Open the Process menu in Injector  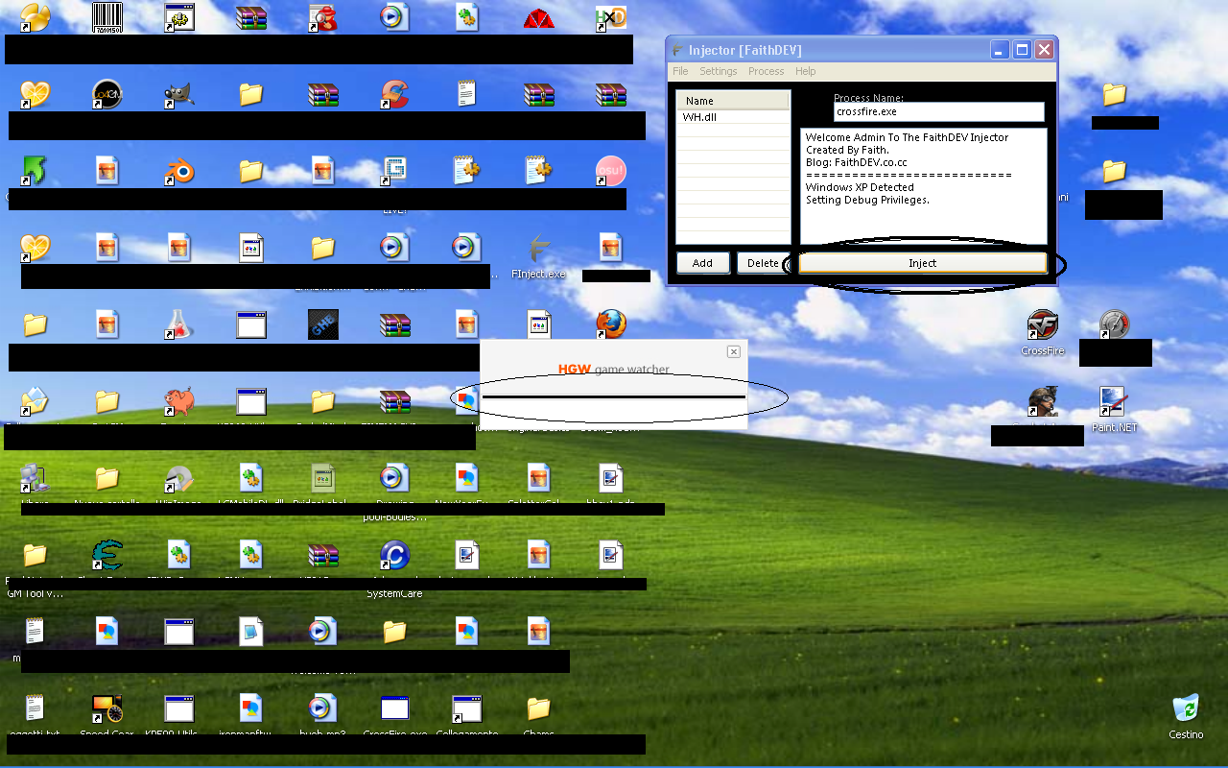[766, 71]
